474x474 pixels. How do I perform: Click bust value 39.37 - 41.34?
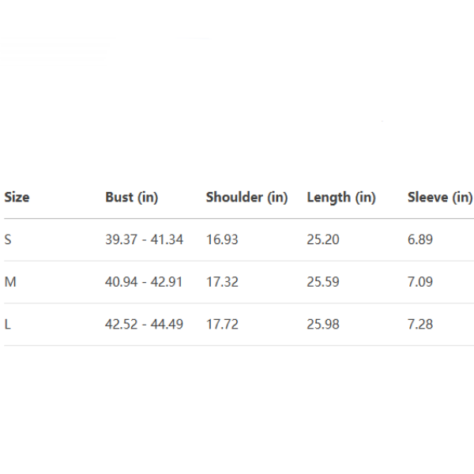144,239
